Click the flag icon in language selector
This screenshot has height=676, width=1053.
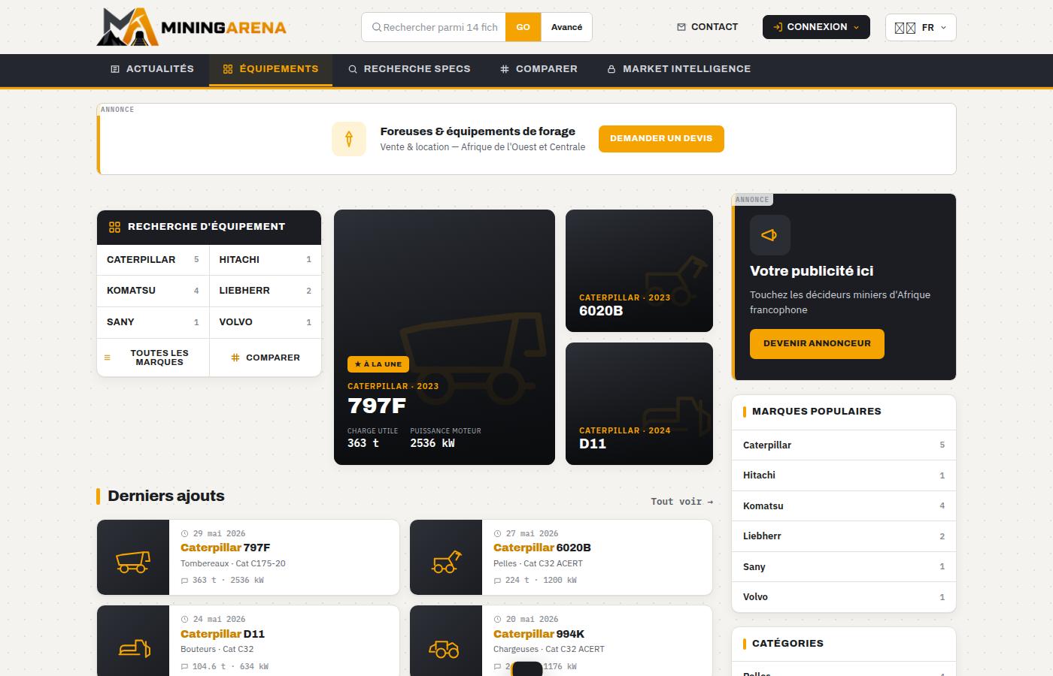pos(905,28)
